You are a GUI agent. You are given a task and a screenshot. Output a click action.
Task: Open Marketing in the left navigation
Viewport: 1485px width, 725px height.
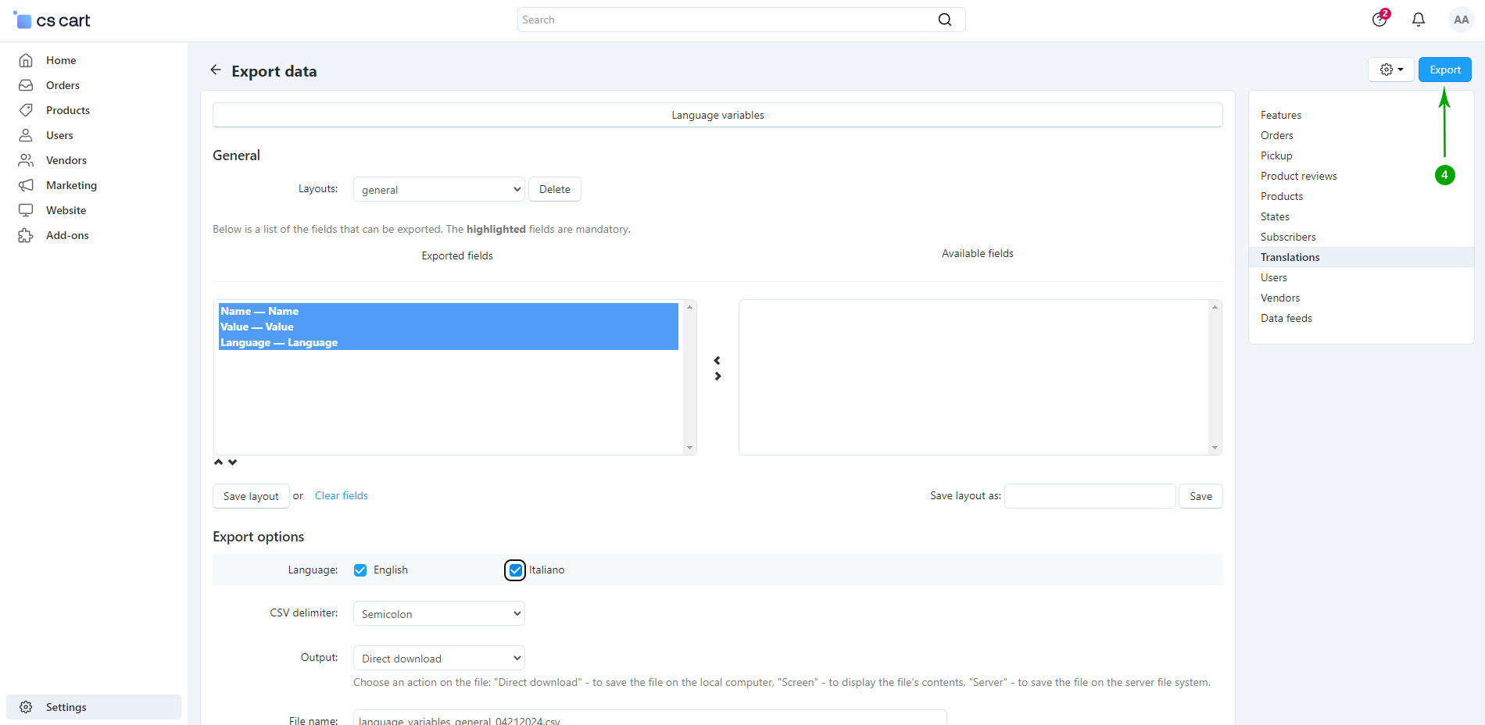tap(71, 185)
